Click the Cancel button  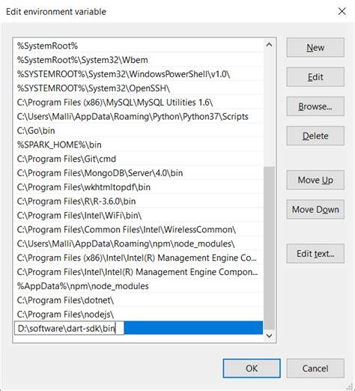pos(315,369)
